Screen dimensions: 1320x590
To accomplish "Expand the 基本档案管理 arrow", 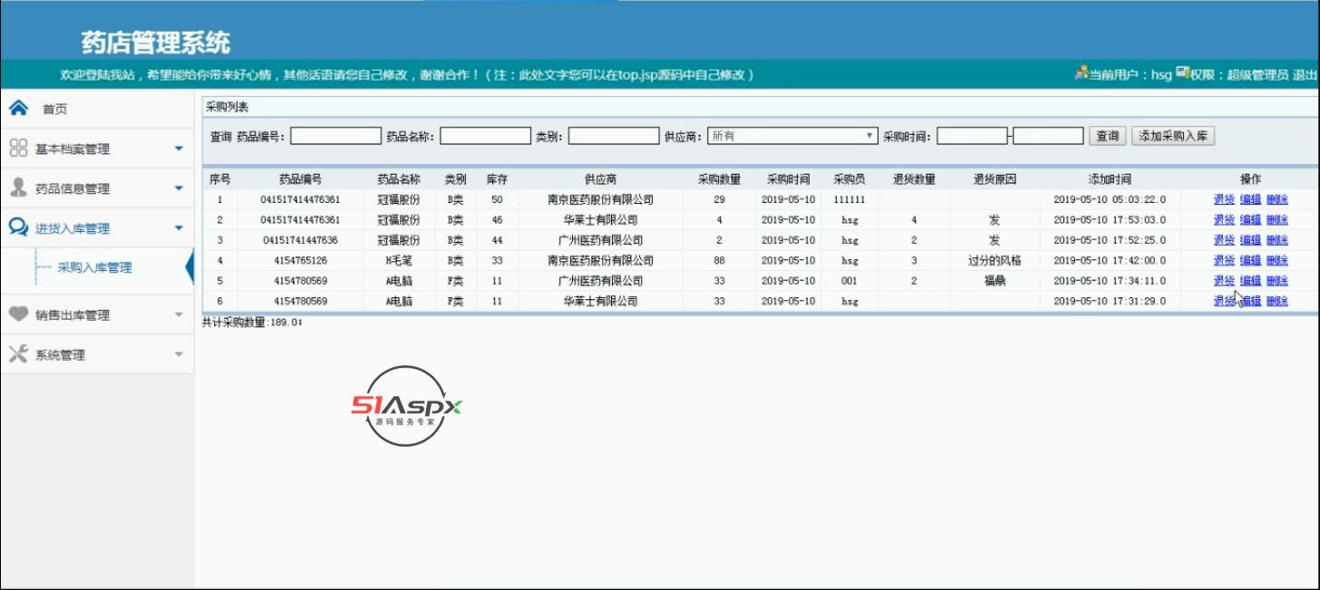I will (x=179, y=149).
